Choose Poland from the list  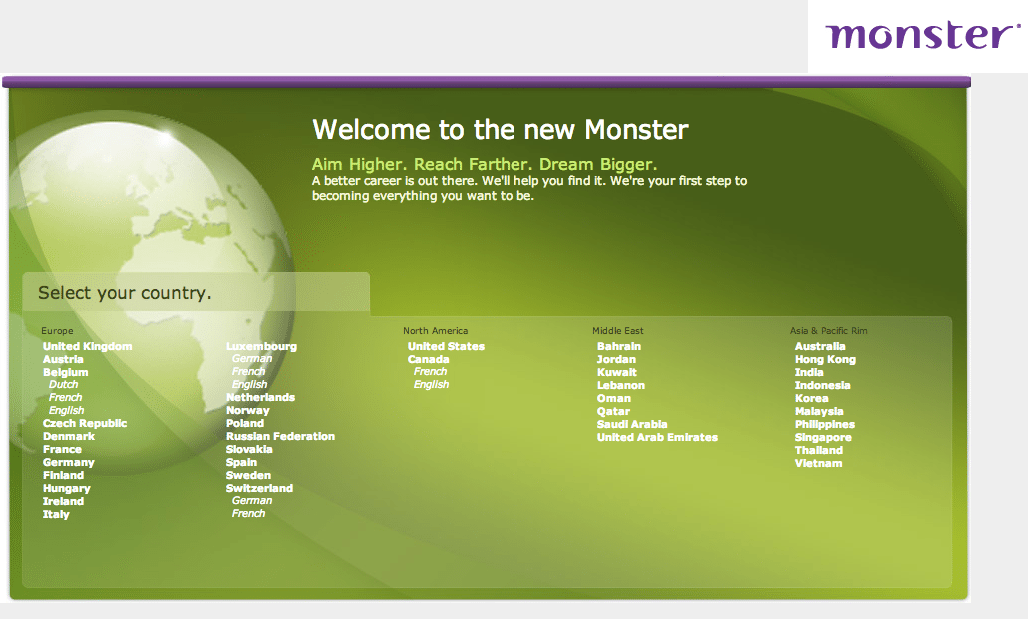coord(245,423)
